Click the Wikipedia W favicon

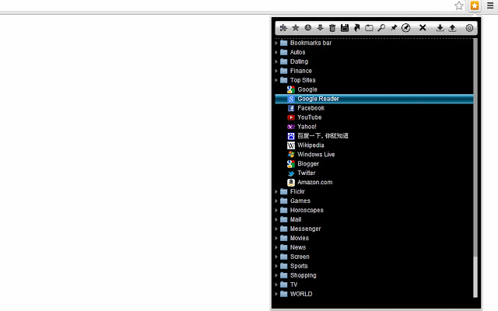291,145
